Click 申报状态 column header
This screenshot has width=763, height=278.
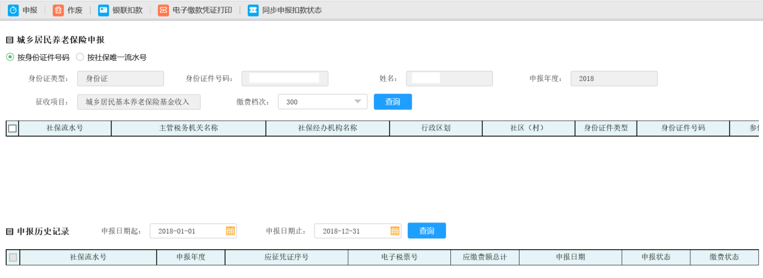[656, 257]
